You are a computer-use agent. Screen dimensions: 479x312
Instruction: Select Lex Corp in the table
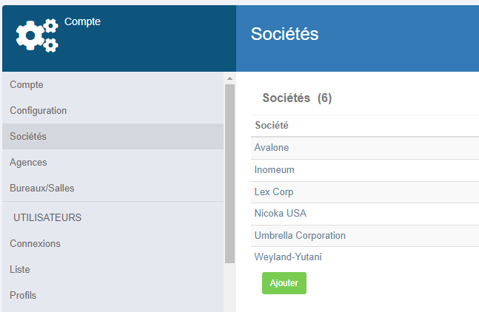[x=365, y=191]
